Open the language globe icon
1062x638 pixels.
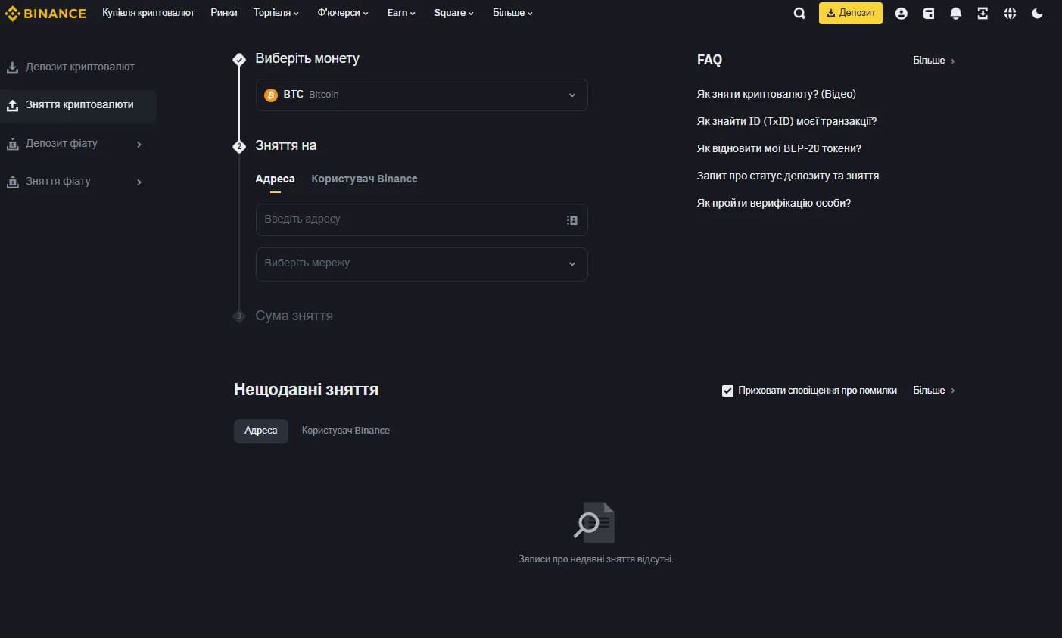[x=1010, y=13]
